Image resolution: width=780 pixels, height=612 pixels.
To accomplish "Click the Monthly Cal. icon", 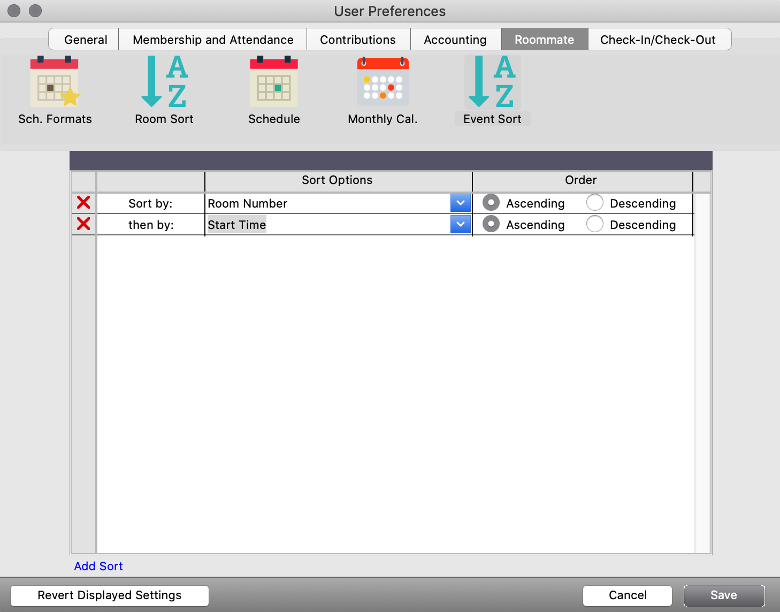I will (383, 83).
